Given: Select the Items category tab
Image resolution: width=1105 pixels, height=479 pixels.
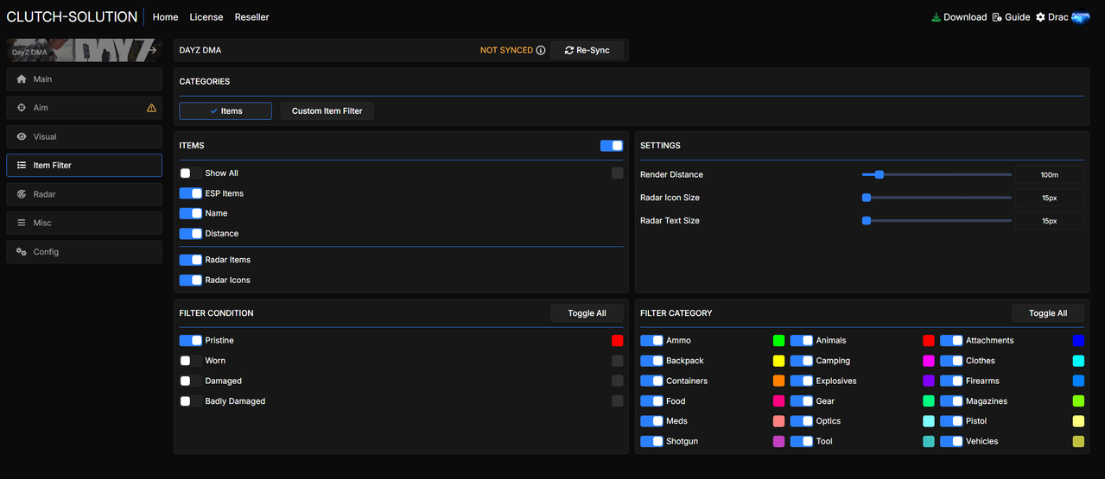Looking at the screenshot, I should point(225,110).
